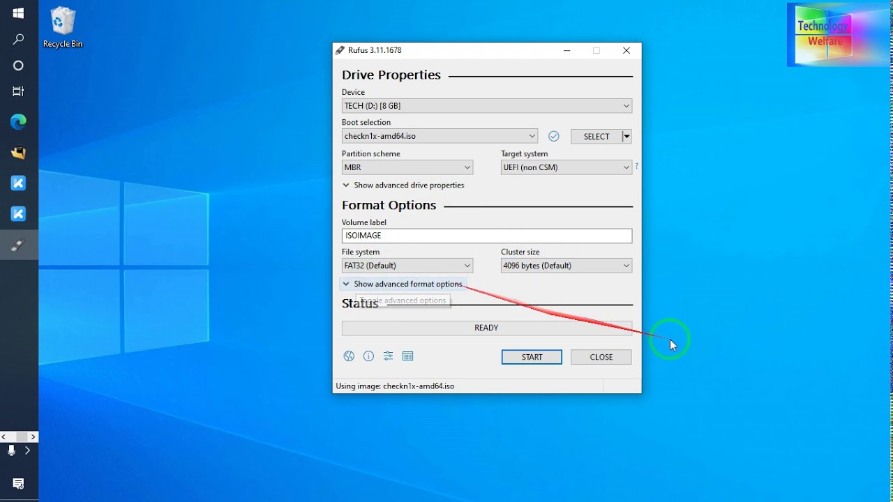Click the taskbar scrollbar right arrow
The height and width of the screenshot is (502, 893).
33,437
